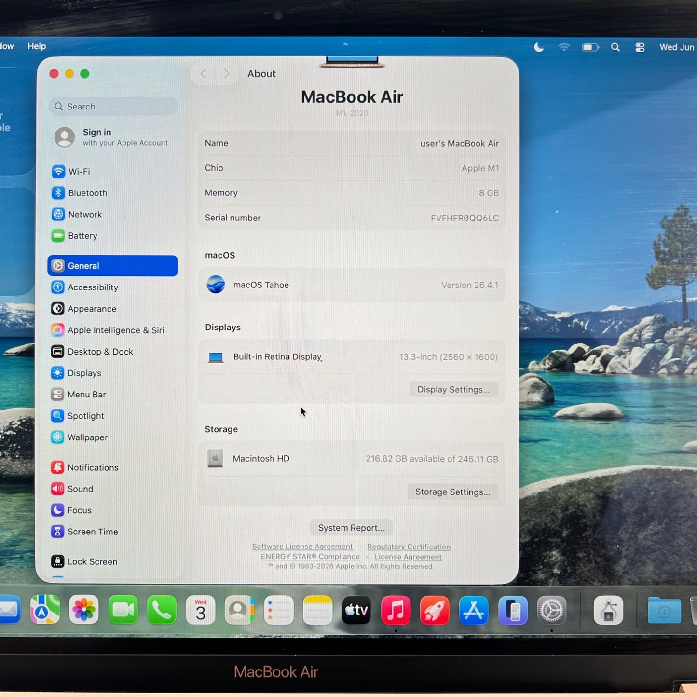The width and height of the screenshot is (697, 697).
Task: Open the Help menu
Action: pyautogui.click(x=37, y=46)
